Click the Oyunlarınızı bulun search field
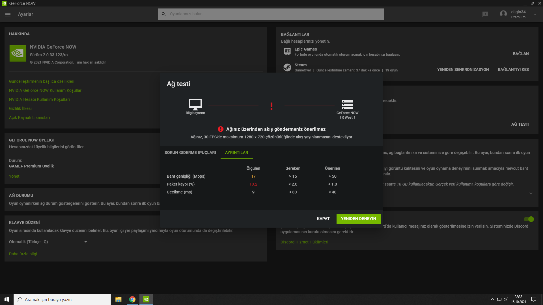This screenshot has height=305, width=543. point(271,14)
